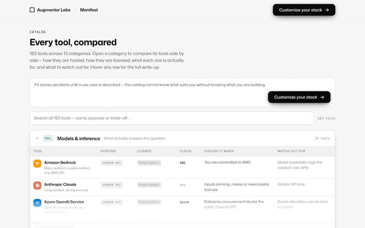The width and height of the screenshot is (365, 228).
Task: Click the Amazon Bedrock orange icon
Action: pyautogui.click(x=37, y=163)
